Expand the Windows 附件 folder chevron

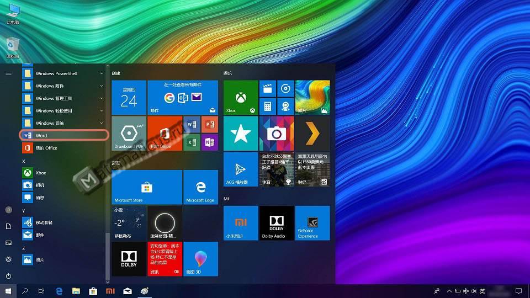tap(102, 86)
